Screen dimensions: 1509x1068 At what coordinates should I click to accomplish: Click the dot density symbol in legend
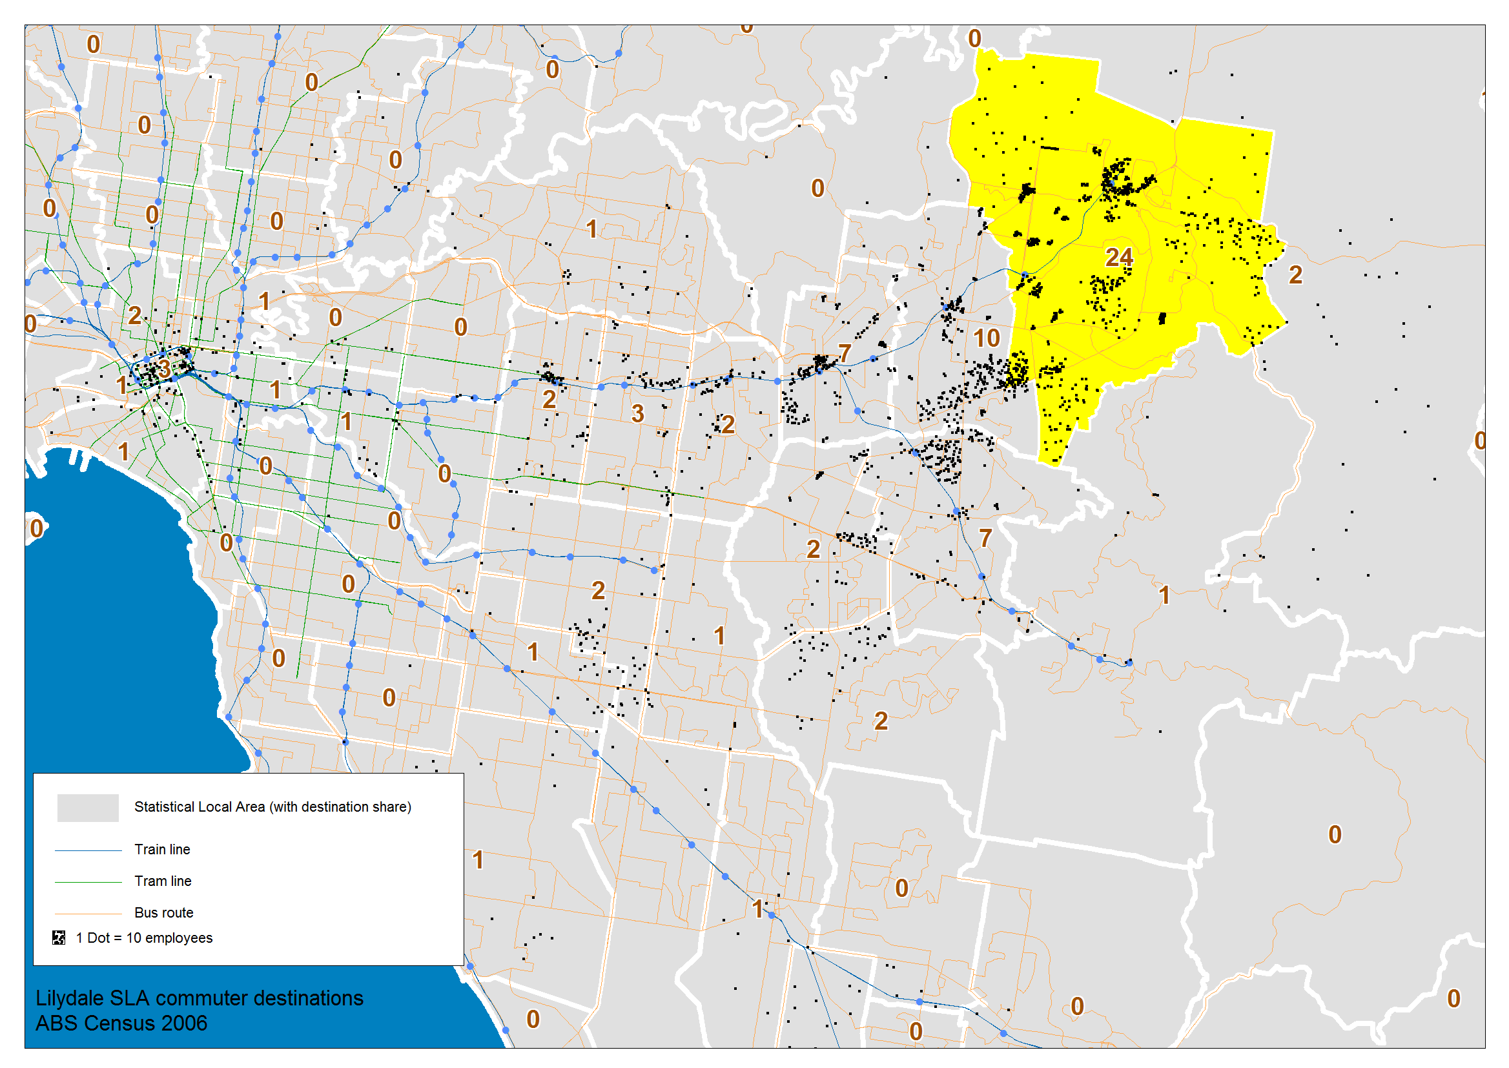pos(59,938)
